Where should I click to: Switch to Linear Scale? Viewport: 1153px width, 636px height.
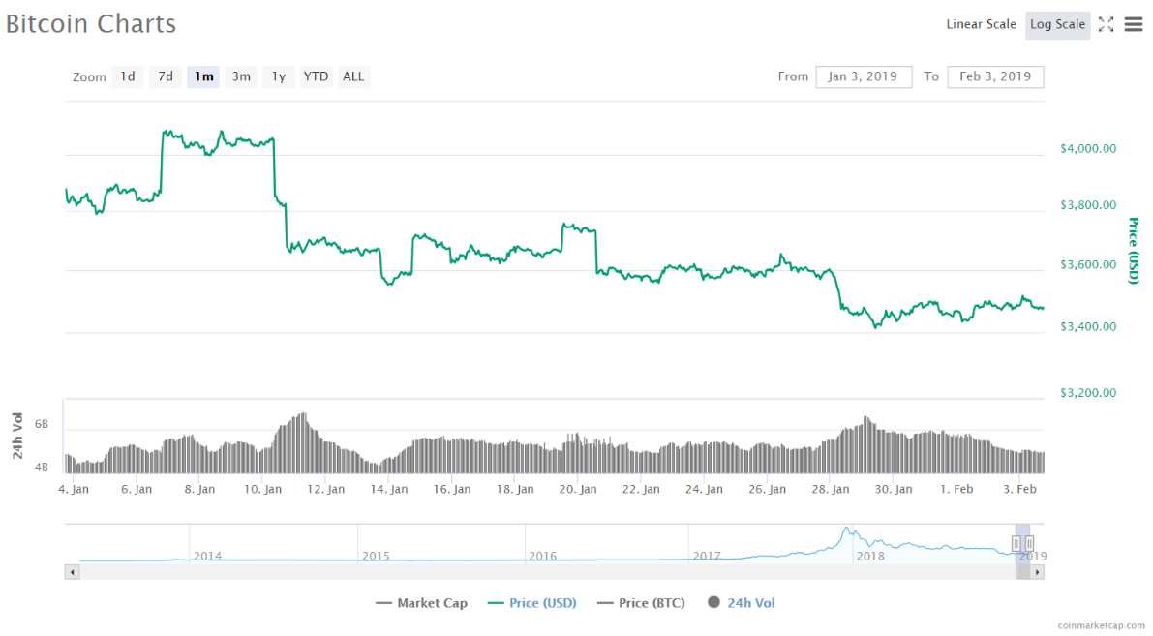981,24
